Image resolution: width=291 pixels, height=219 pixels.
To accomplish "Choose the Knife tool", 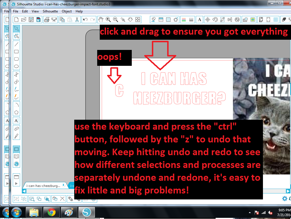I will (x=16, y=136).
